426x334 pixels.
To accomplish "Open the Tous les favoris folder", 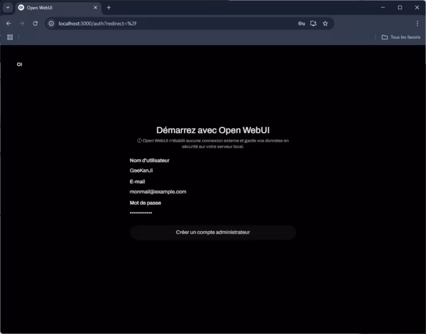I will click(401, 37).
